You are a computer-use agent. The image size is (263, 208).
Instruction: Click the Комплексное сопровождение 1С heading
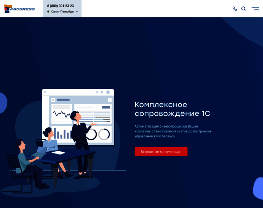tap(172, 109)
